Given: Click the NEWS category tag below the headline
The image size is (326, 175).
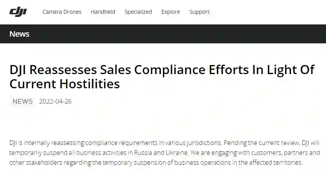Looking at the screenshot, I should click(x=22, y=101).
